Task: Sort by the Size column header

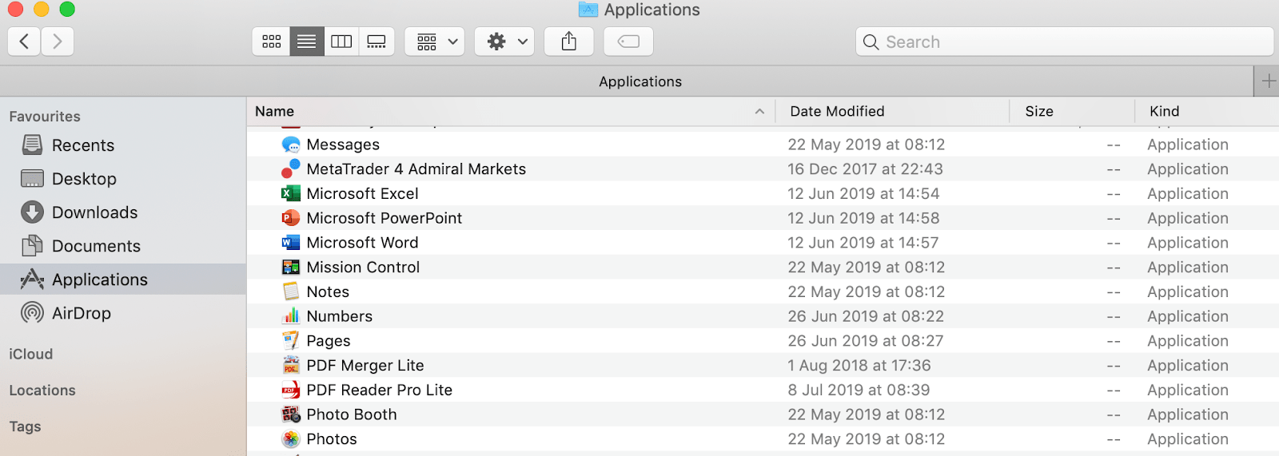Action: point(1073,111)
